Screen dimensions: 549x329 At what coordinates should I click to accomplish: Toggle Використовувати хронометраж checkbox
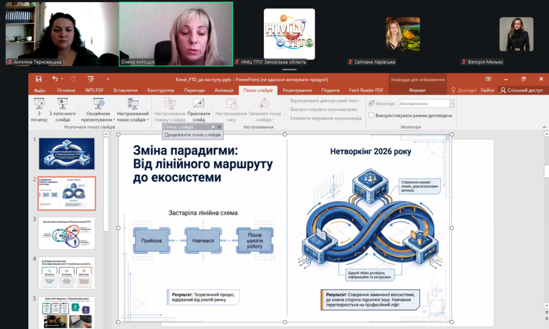click(x=286, y=109)
